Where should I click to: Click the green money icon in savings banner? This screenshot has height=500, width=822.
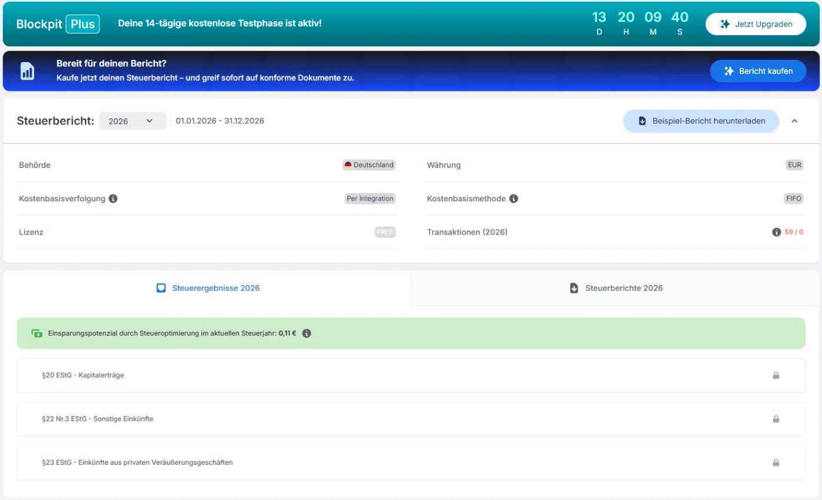click(x=37, y=333)
